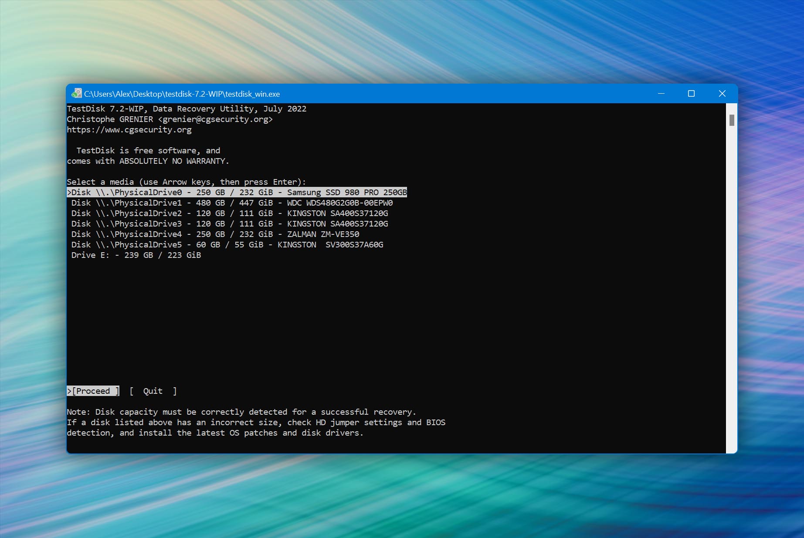The width and height of the screenshot is (804, 538).
Task: Select Drive E: 239 GB row
Action: 136,255
